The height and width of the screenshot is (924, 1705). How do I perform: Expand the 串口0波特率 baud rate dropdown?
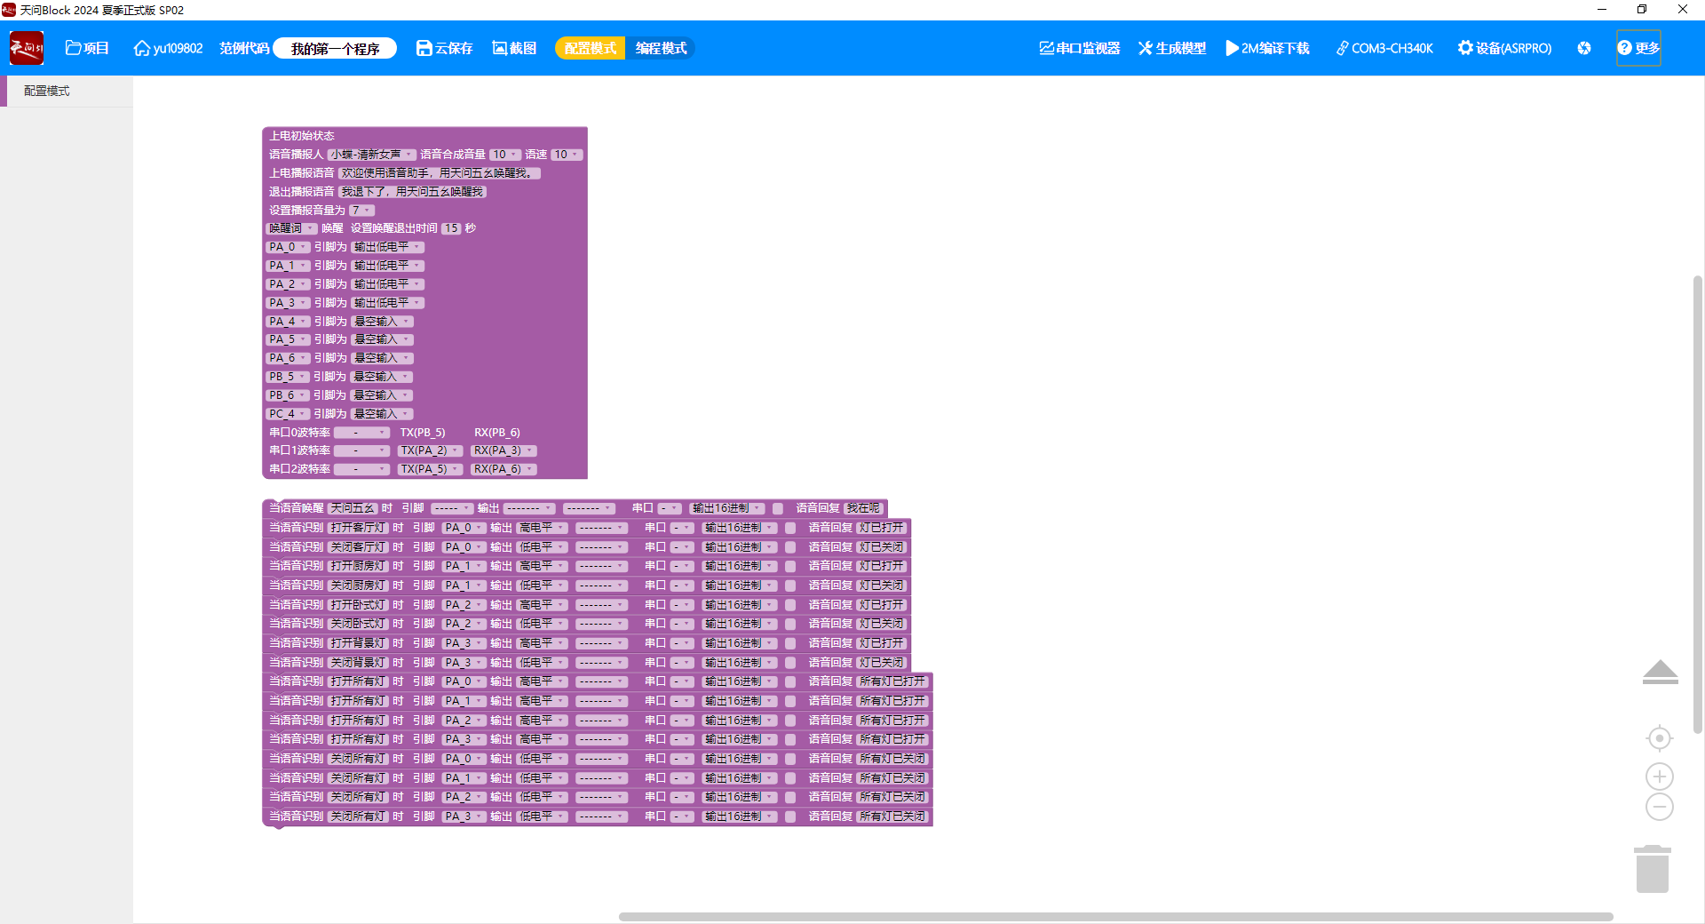[361, 433]
